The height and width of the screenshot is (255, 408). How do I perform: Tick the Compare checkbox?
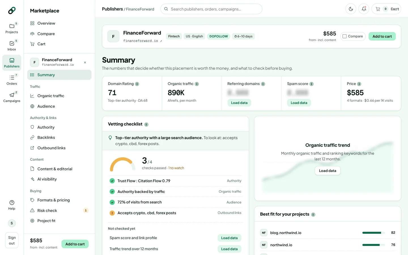tap(345, 36)
